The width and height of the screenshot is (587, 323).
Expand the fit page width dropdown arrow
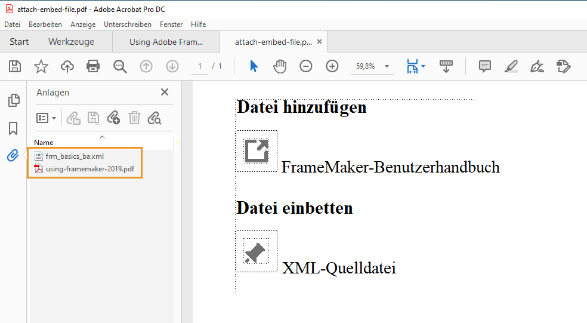point(424,66)
